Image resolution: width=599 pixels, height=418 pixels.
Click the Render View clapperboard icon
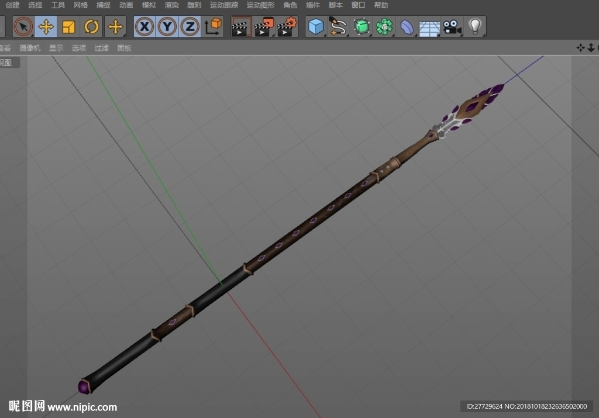point(241,27)
